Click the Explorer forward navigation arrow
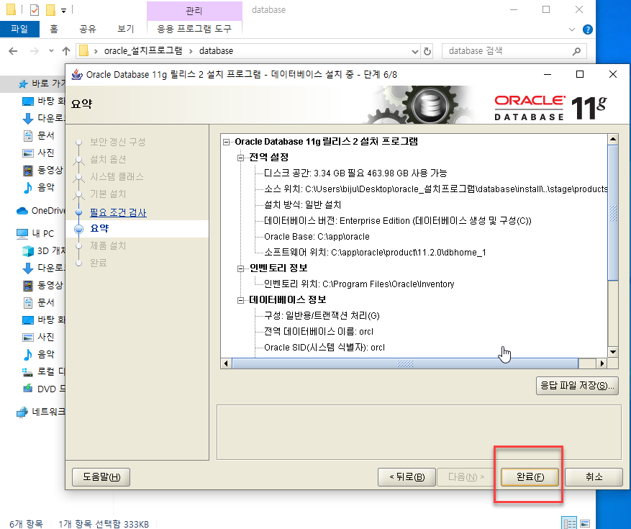 (x=35, y=51)
